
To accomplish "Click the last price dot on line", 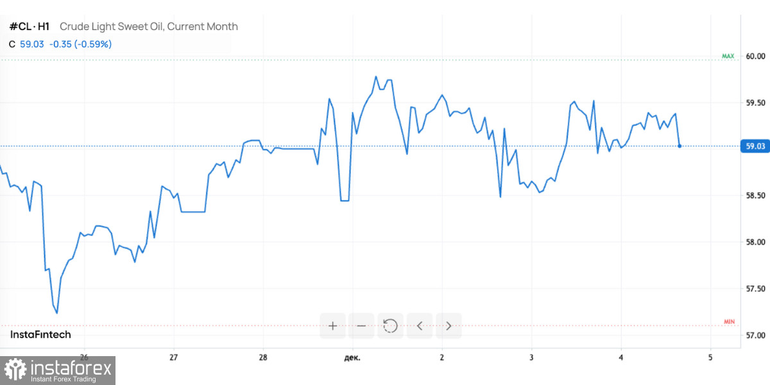I will [x=680, y=146].
